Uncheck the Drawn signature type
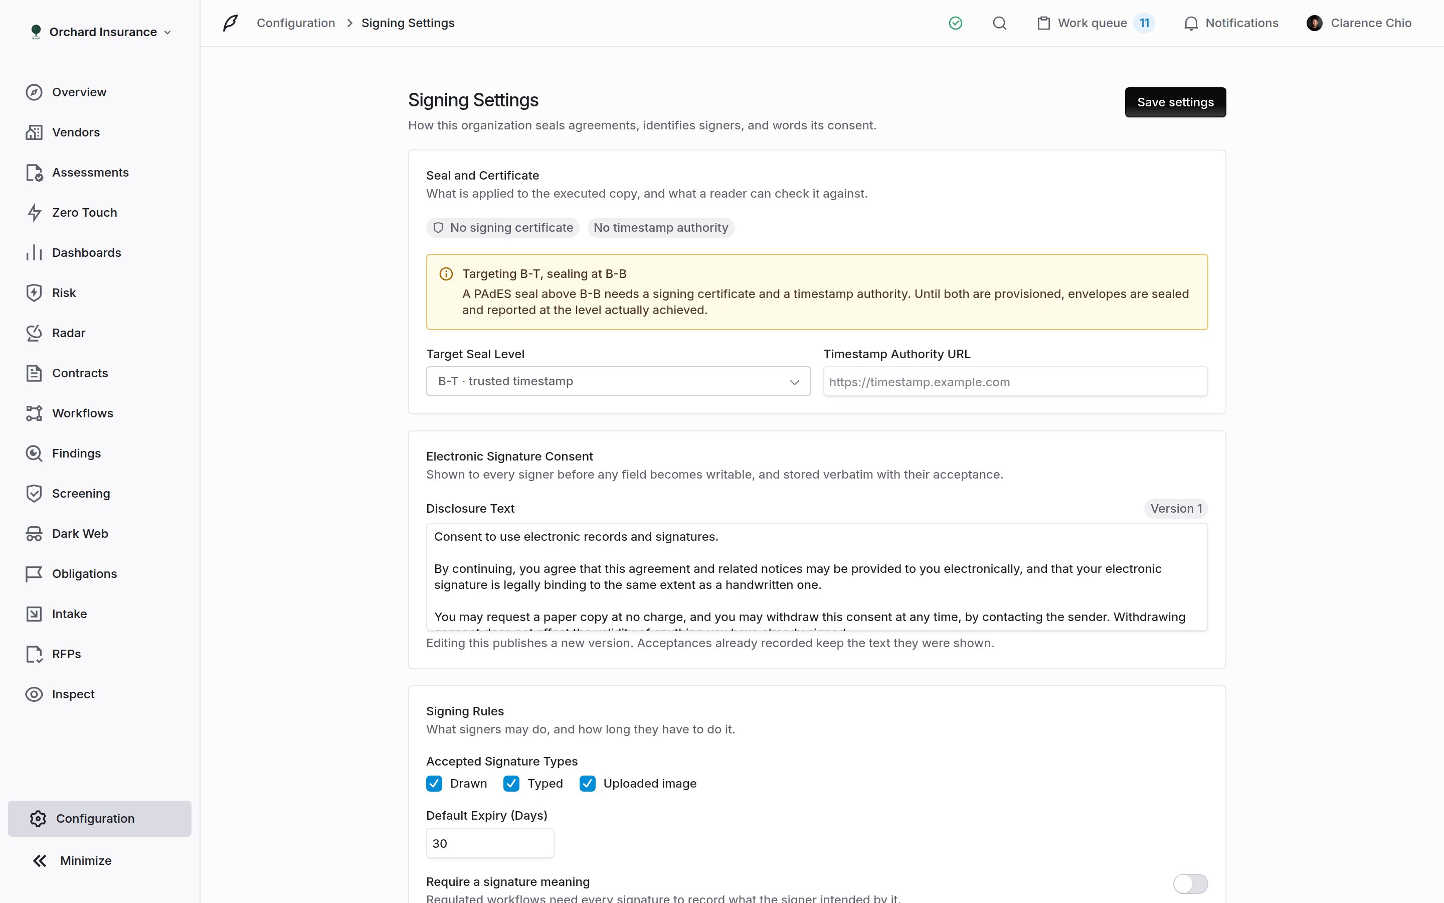The image size is (1444, 903). tap(434, 784)
